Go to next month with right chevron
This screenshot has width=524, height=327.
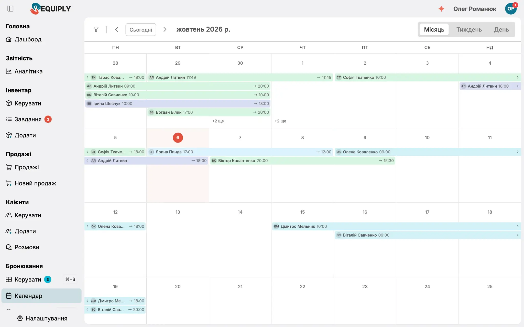point(165,29)
